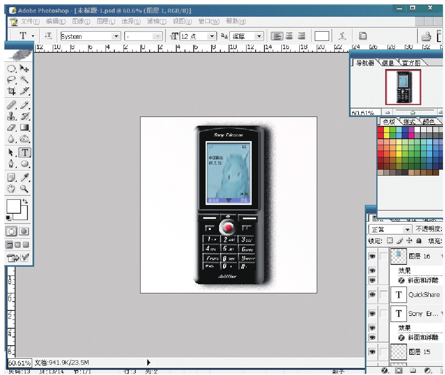
Task: Open the 窗口 menu
Action: click(208, 21)
